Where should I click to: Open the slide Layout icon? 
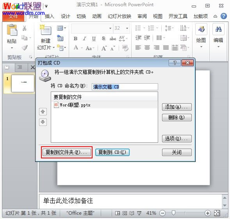click(x=60, y=28)
